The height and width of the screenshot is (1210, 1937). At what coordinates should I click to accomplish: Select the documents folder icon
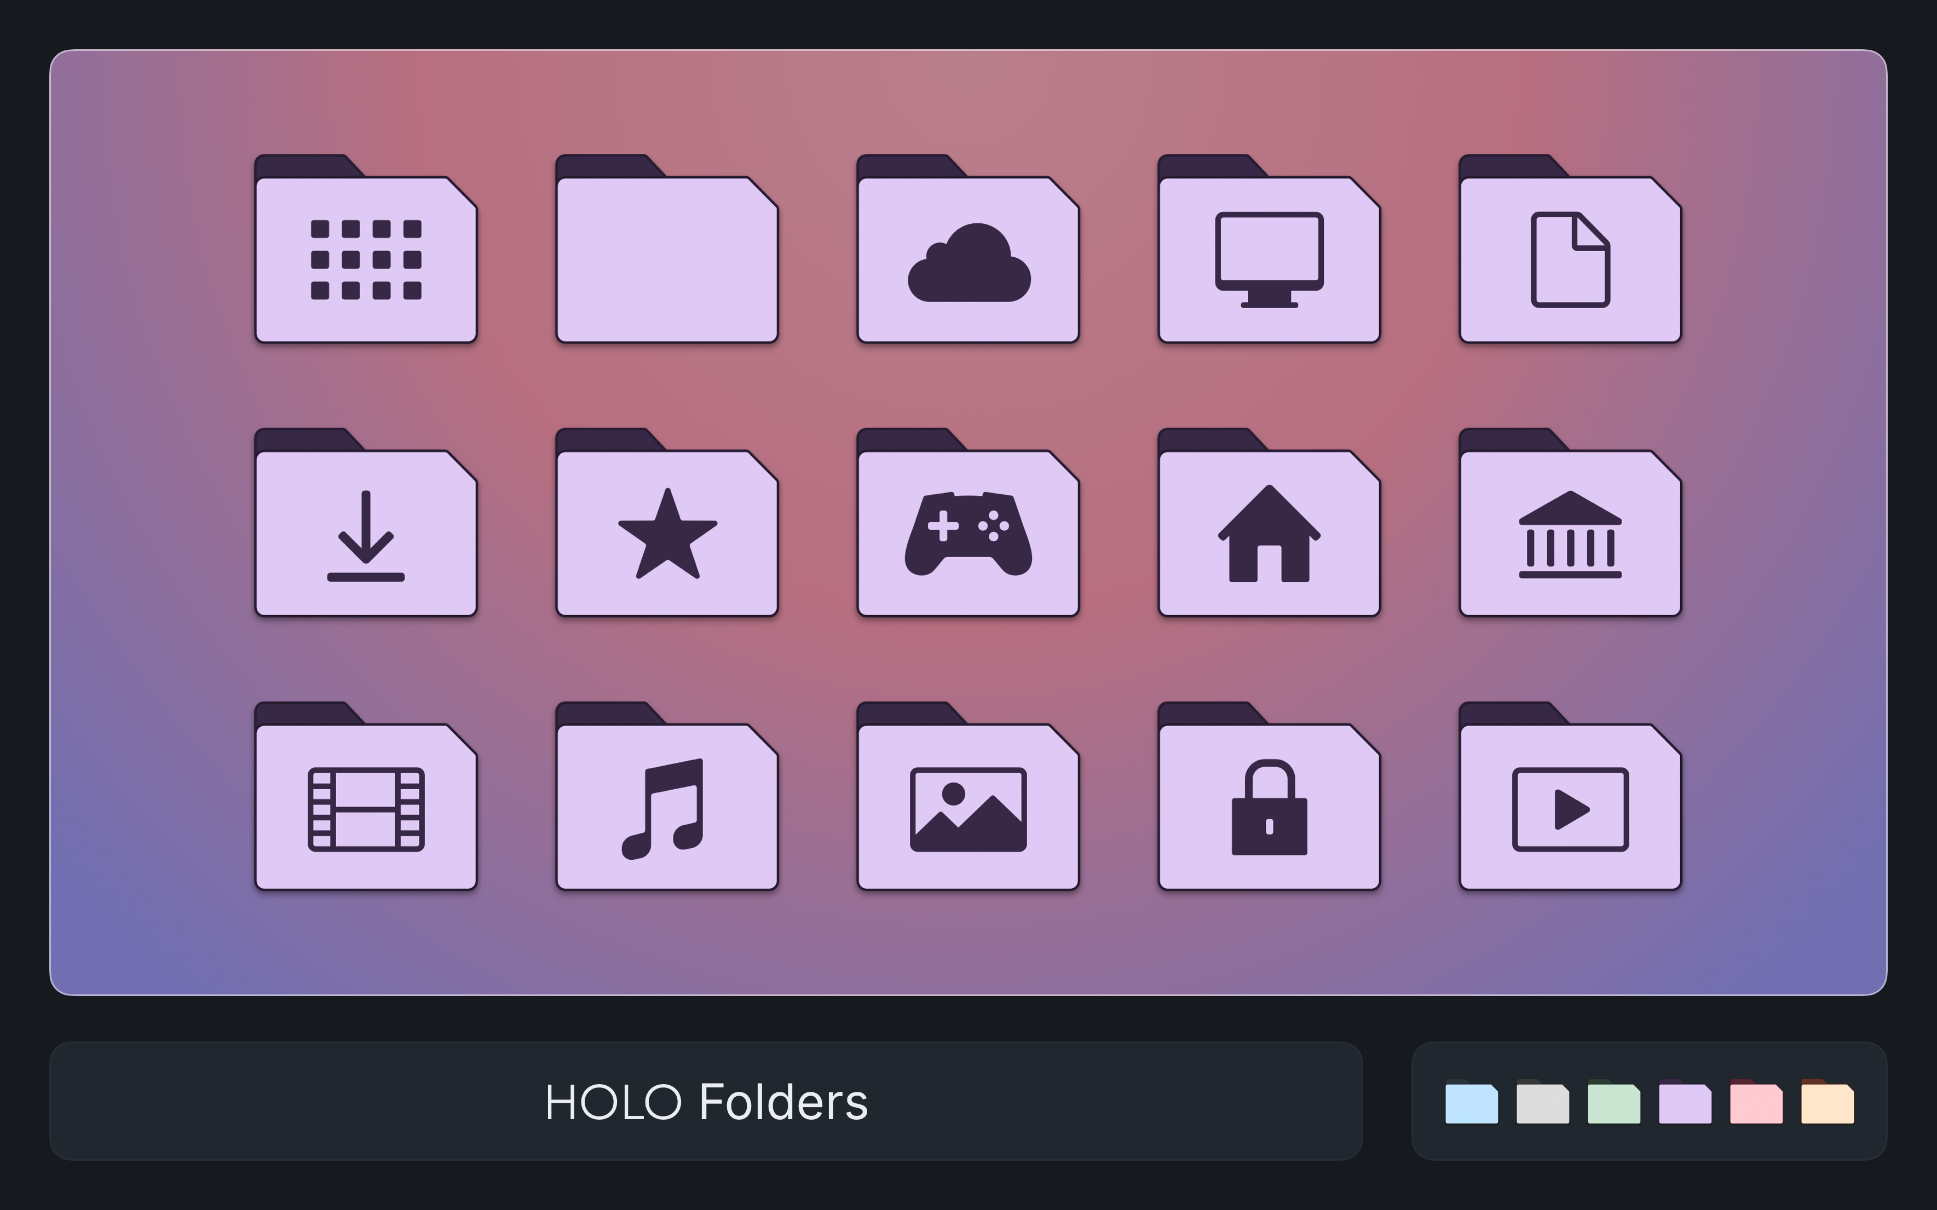tap(1570, 249)
